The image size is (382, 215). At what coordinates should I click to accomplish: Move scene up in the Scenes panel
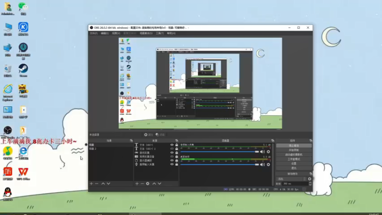[103, 183]
